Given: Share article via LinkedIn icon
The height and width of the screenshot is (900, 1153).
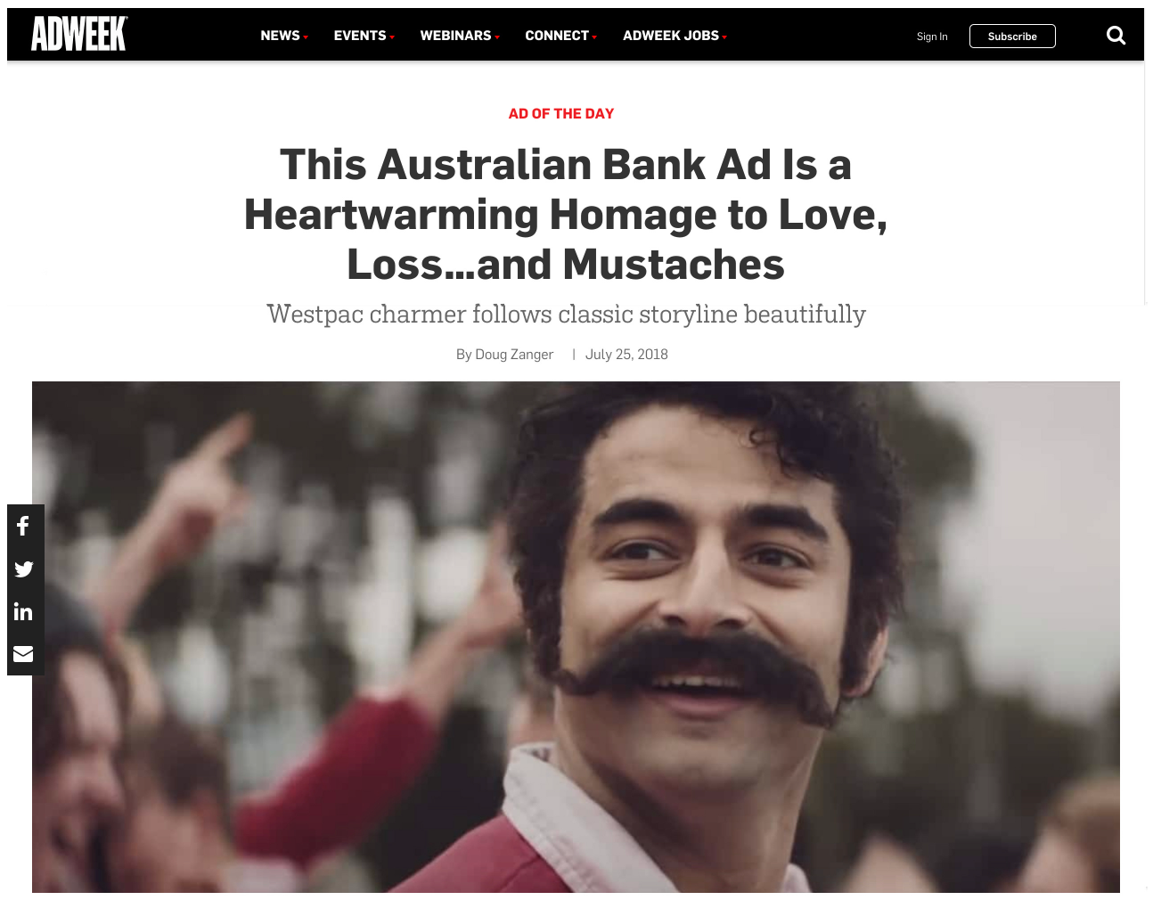Looking at the screenshot, I should click(x=24, y=611).
